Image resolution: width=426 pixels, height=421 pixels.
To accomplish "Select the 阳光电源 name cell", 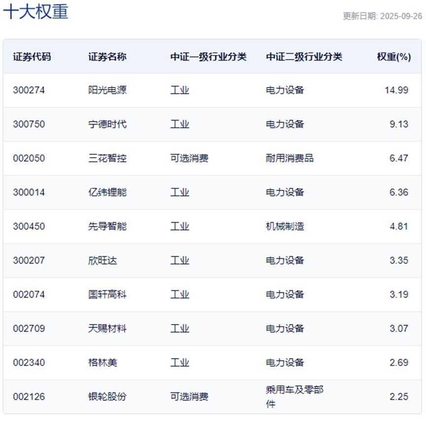I will coord(107,90).
